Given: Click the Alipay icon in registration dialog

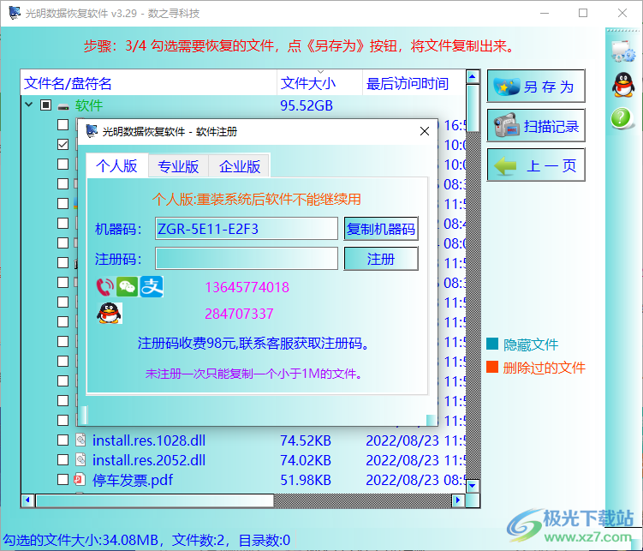Looking at the screenshot, I should (152, 286).
